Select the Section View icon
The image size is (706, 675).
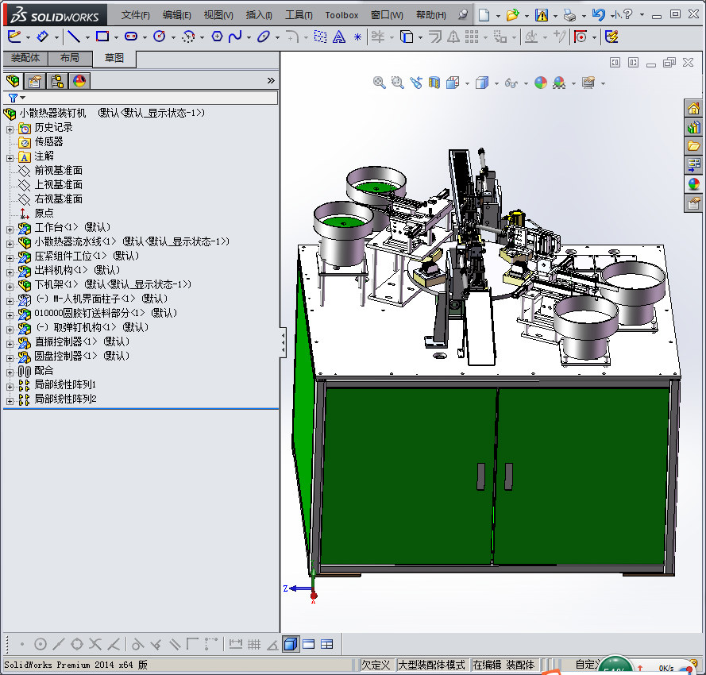[434, 83]
